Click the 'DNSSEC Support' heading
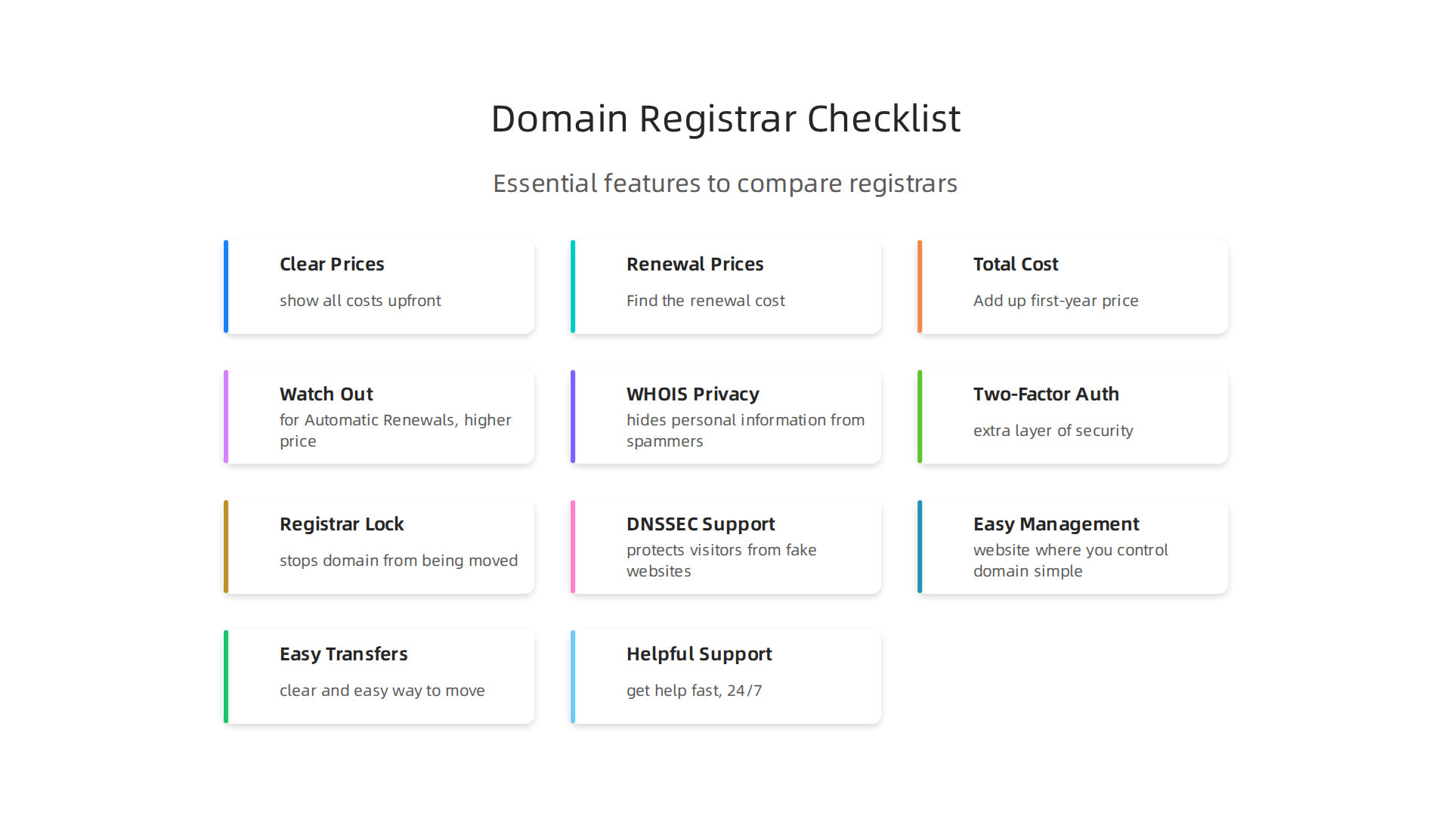 [x=701, y=524]
